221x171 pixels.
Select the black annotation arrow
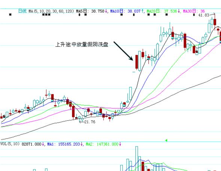(x=123, y=51)
